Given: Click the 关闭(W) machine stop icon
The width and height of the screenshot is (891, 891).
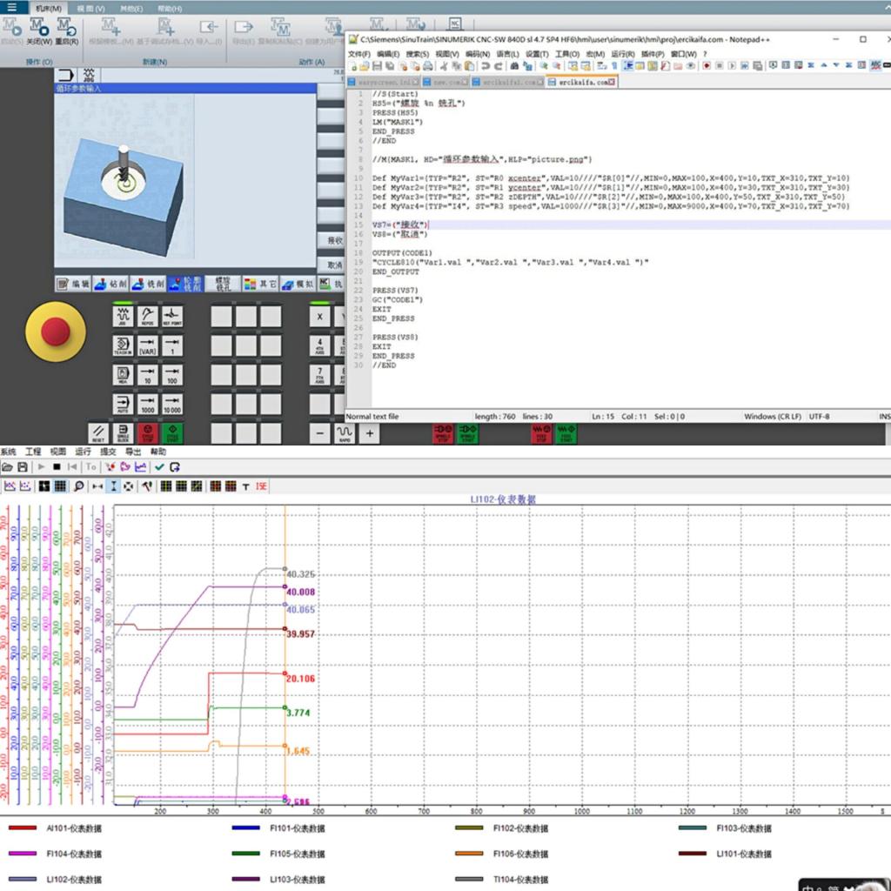Looking at the screenshot, I should [x=39, y=27].
